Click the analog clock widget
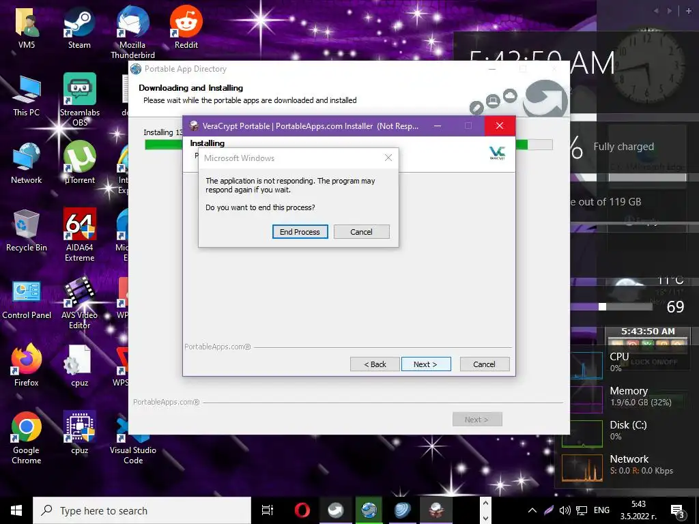The image size is (699, 524). [x=647, y=67]
